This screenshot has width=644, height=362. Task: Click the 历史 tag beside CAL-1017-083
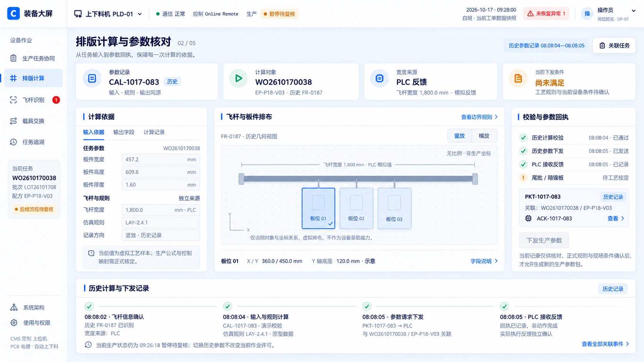click(x=172, y=82)
